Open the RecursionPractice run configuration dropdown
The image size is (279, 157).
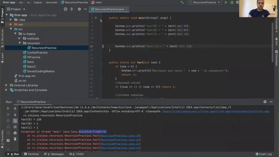click(204, 2)
